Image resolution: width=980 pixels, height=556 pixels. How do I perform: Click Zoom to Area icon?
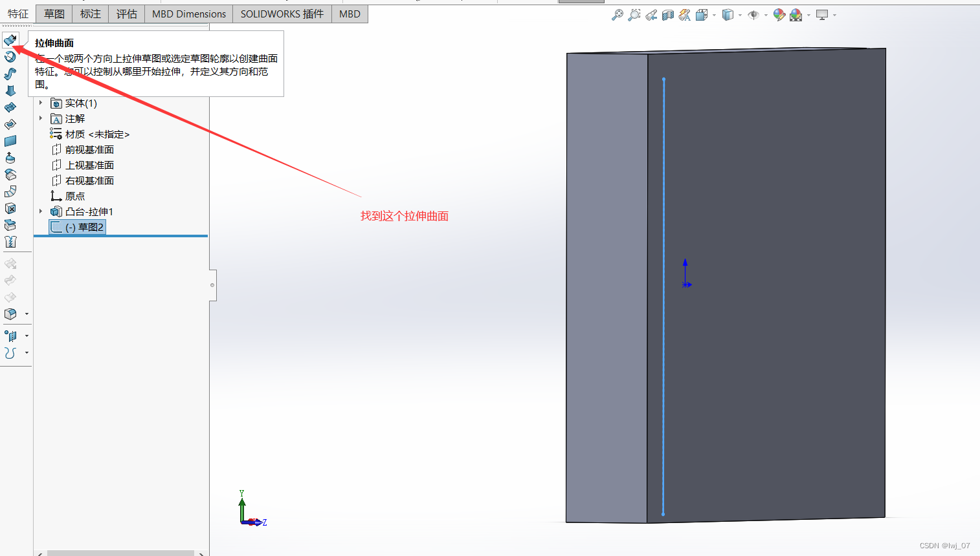(x=634, y=15)
